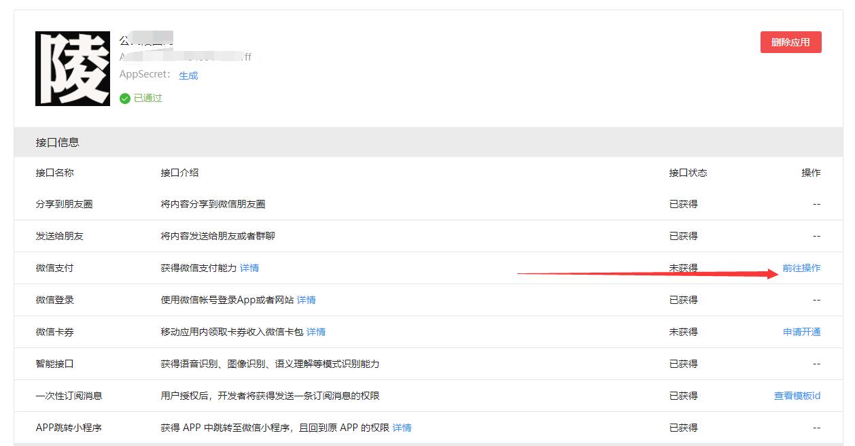Click the green 已通过 check icon
Viewport: 855px width, 446px height.
(124, 99)
